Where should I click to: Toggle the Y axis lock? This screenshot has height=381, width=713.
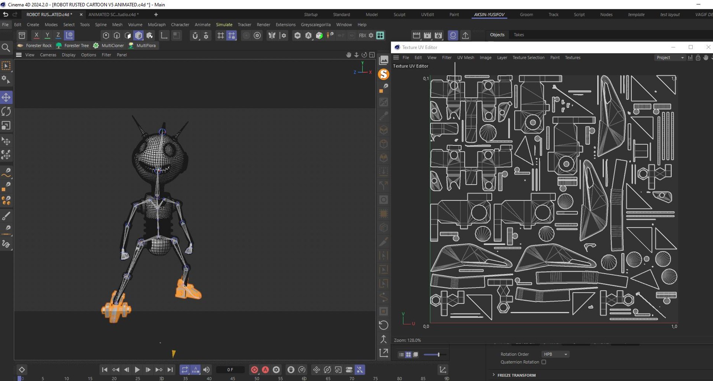click(47, 36)
